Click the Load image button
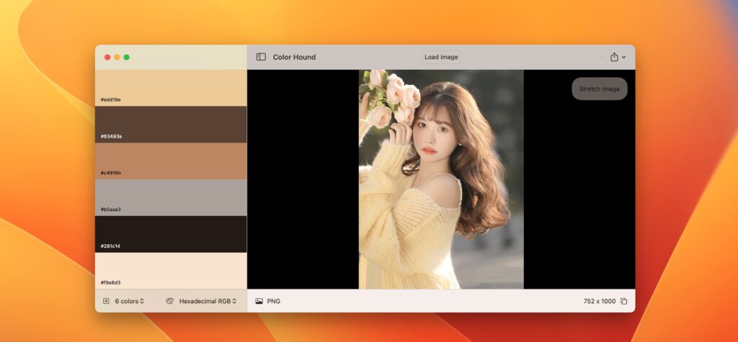This screenshot has width=738, height=342. coord(441,57)
